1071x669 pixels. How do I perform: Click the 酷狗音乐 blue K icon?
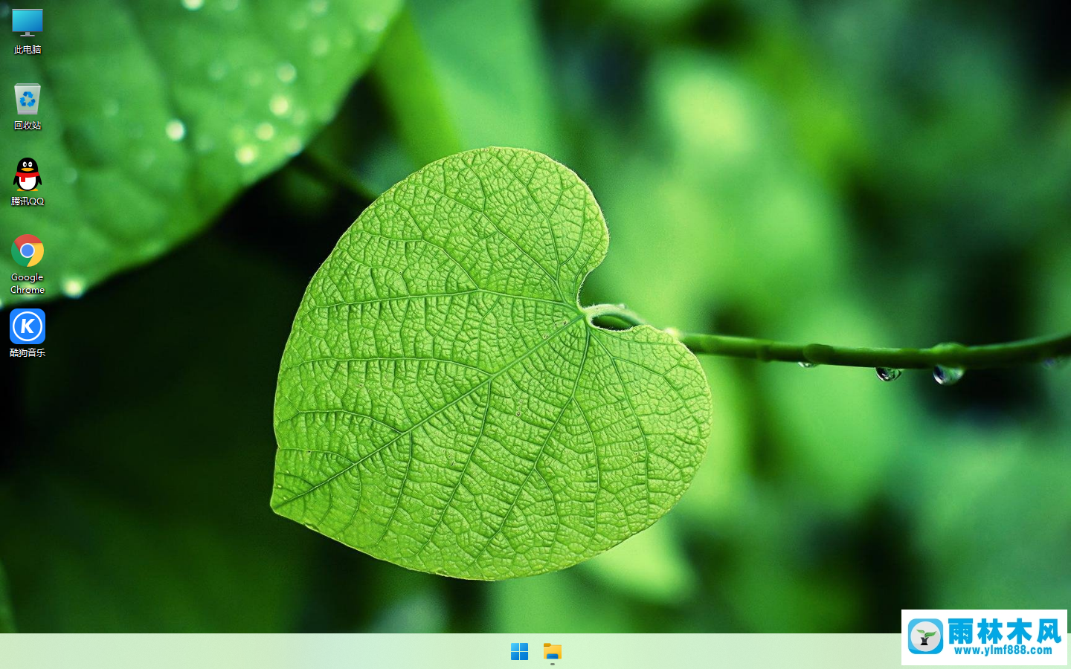(x=28, y=327)
